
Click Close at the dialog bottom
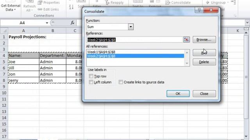(204, 94)
